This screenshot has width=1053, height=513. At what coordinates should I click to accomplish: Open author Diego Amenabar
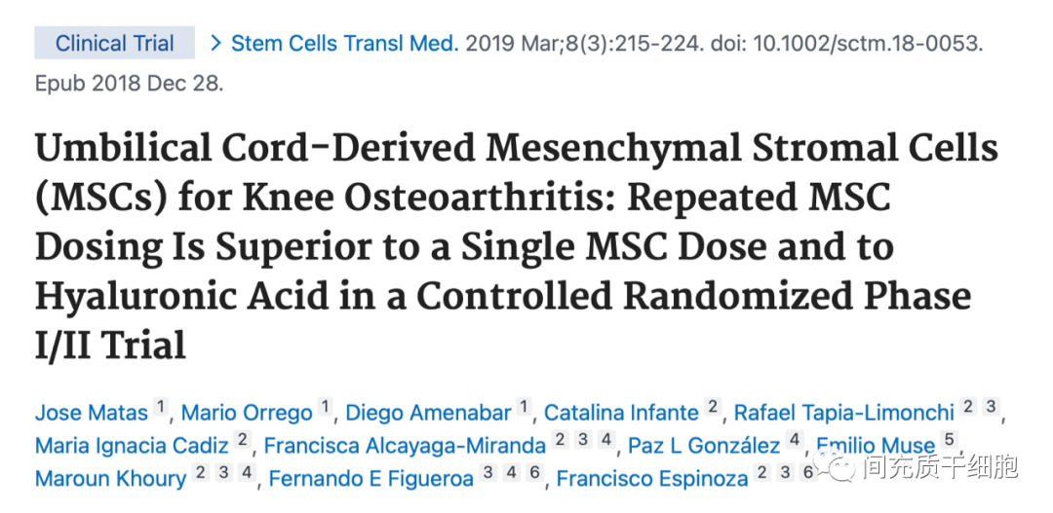click(x=428, y=413)
